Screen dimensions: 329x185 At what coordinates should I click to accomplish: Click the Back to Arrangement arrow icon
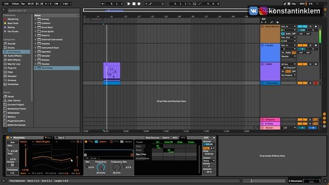[x=103, y=4]
